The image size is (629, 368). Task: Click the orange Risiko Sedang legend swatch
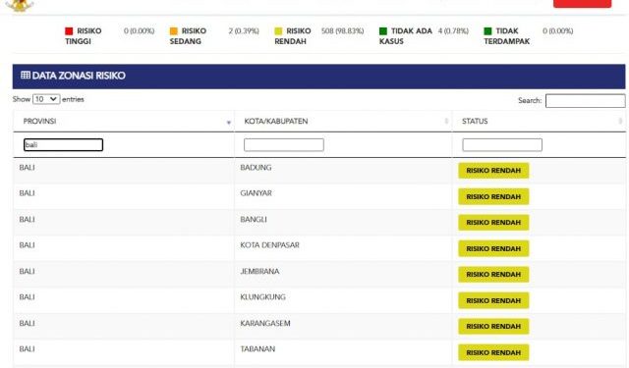point(174,30)
